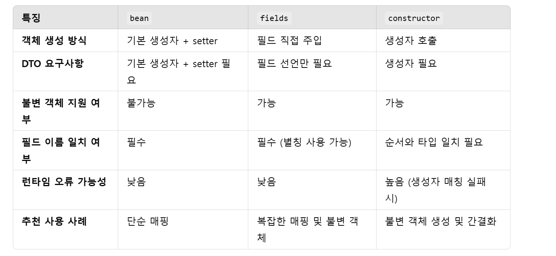Select the '순서와 타입 일치 필요' cell
Image resolution: width=556 pixels, height=256 pixels.
tap(434, 142)
